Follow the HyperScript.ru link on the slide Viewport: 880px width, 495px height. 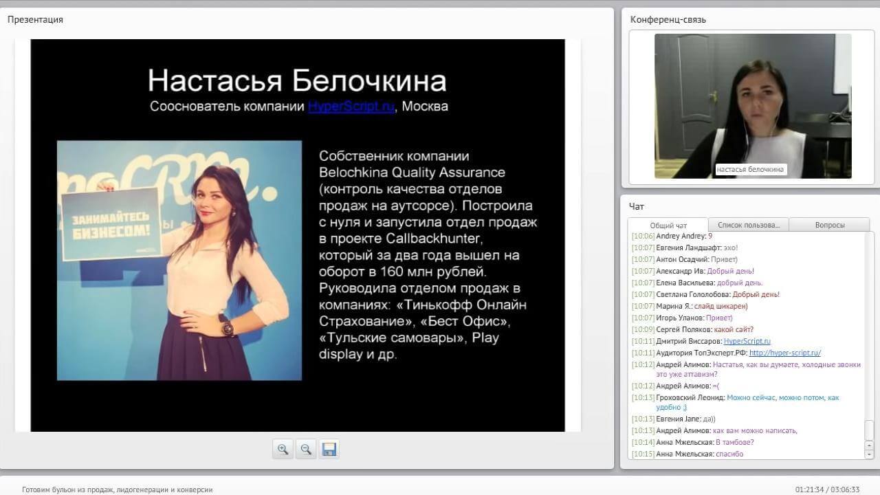pos(351,107)
